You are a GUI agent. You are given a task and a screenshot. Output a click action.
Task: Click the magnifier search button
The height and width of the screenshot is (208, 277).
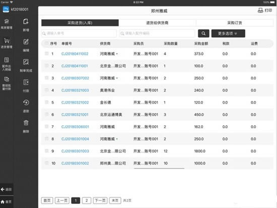tap(203, 33)
